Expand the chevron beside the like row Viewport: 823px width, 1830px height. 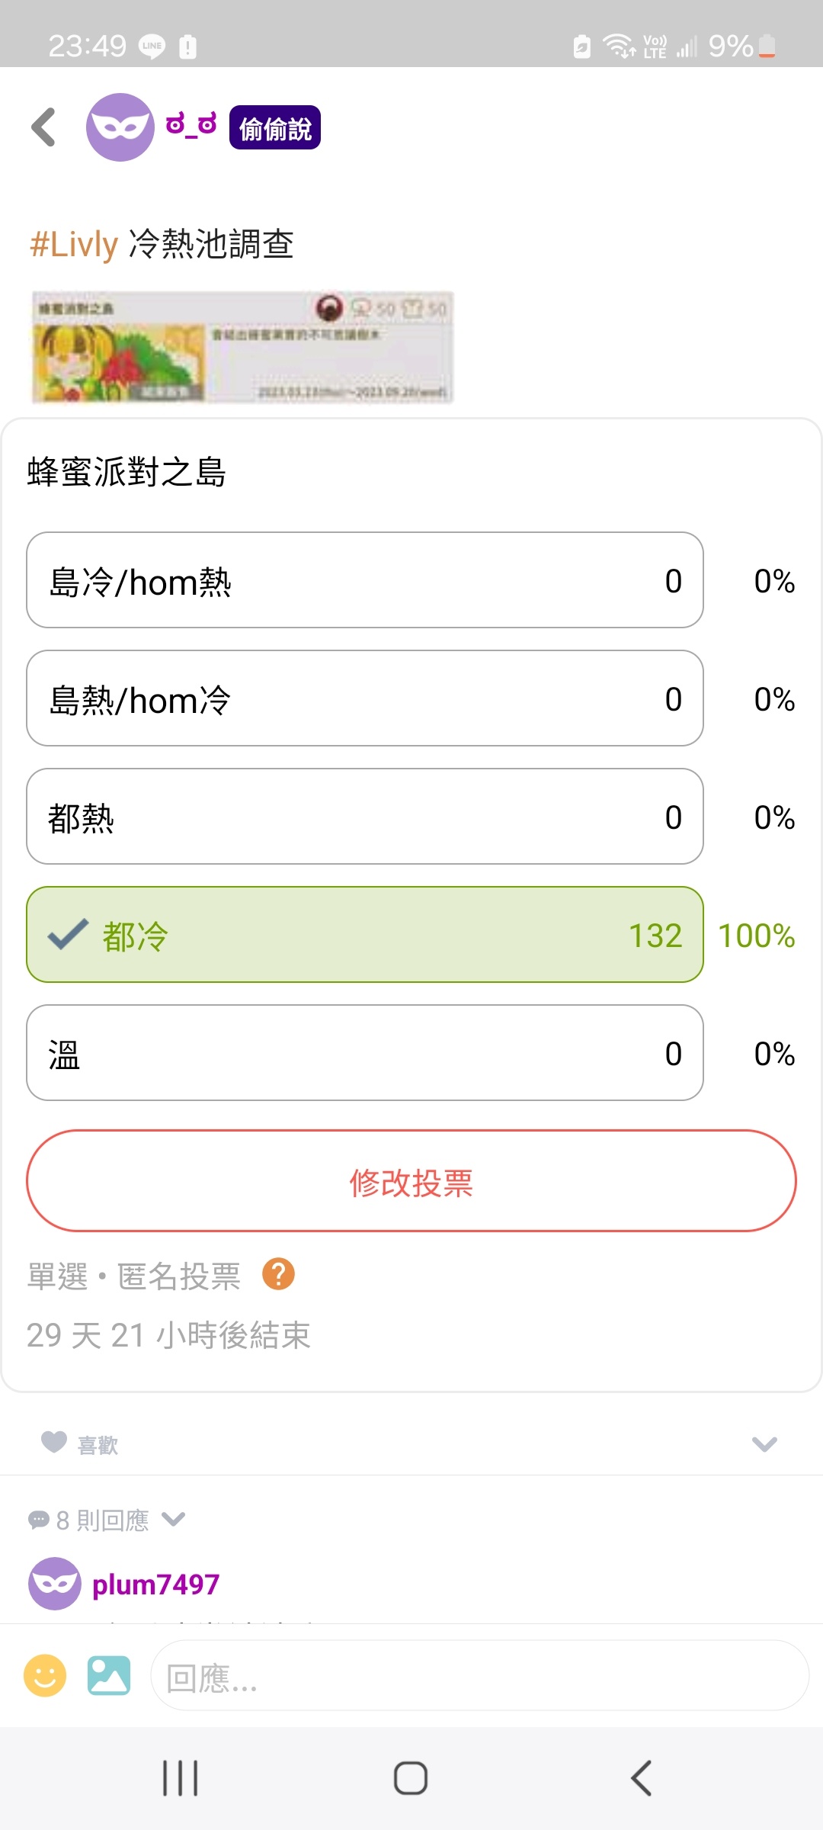[x=764, y=1443]
